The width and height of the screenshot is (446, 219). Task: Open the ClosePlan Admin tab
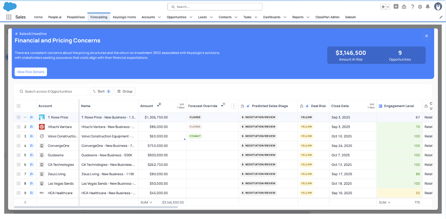pos(327,17)
